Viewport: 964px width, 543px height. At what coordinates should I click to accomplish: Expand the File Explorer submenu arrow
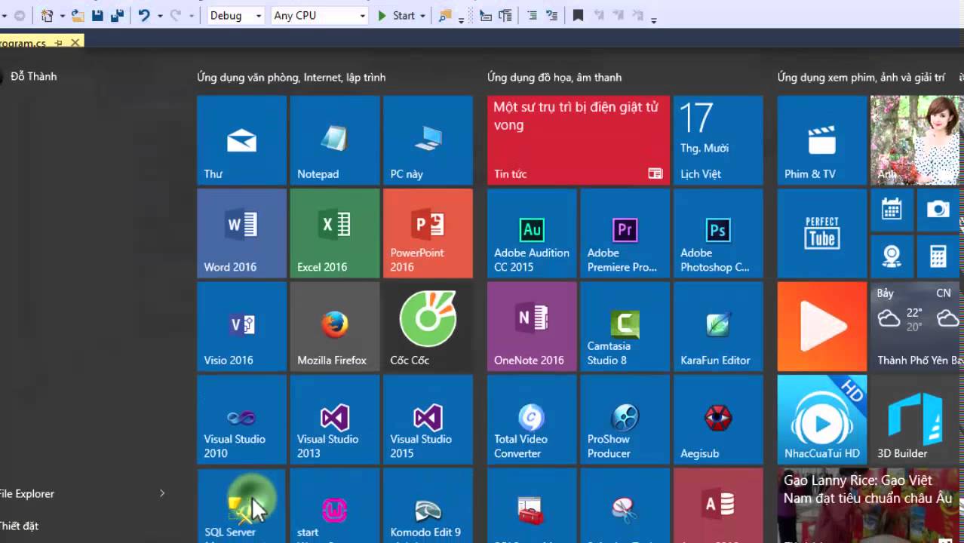pos(161,493)
